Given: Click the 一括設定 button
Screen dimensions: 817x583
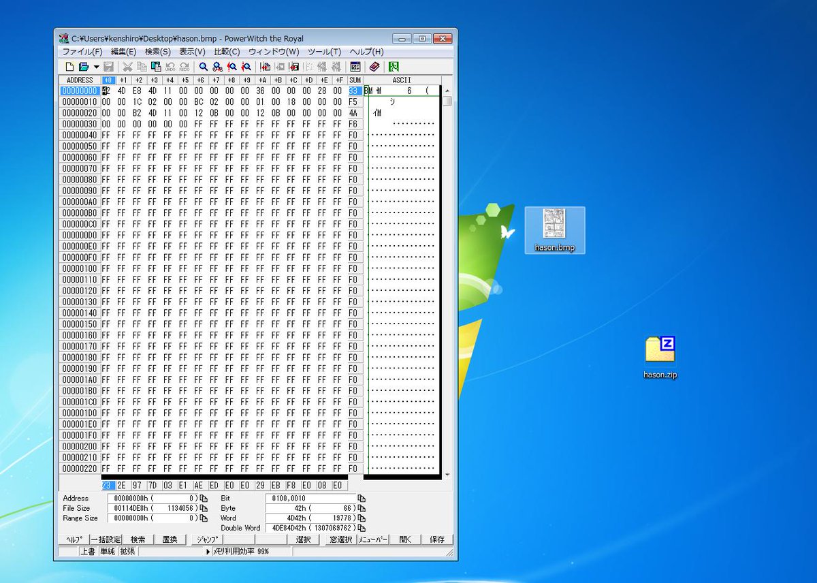Looking at the screenshot, I should pos(106,539).
